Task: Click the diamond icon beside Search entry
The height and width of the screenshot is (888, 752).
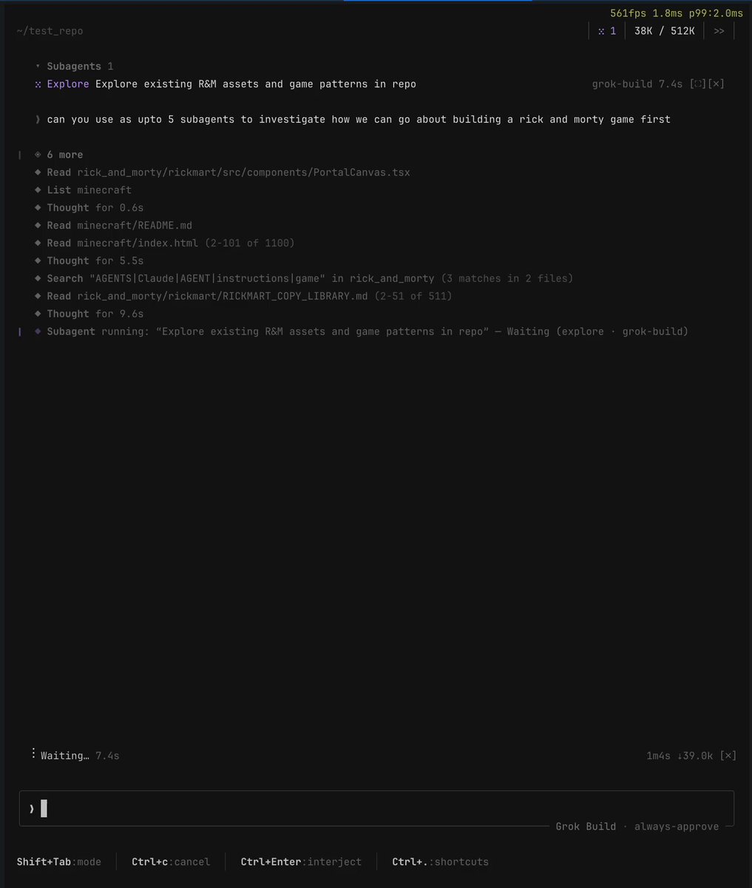Action: tap(38, 278)
